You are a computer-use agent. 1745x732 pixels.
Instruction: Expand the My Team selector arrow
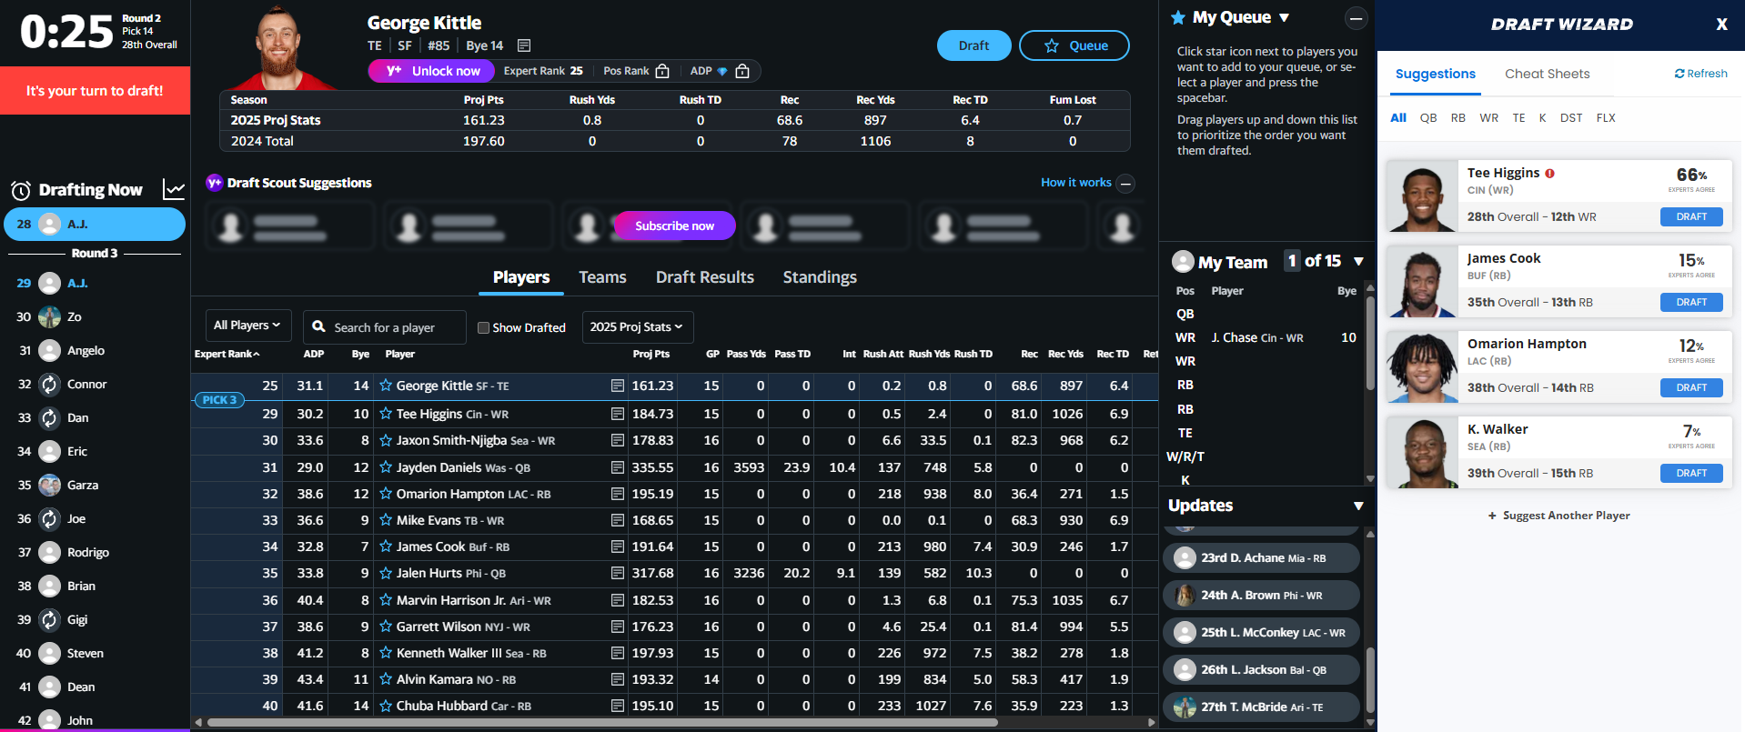1358,262
